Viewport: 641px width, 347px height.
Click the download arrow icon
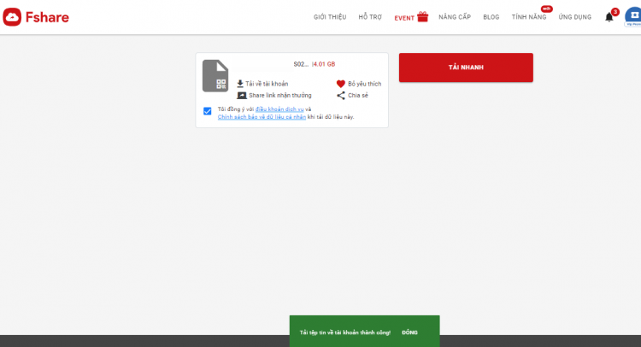[x=240, y=84]
